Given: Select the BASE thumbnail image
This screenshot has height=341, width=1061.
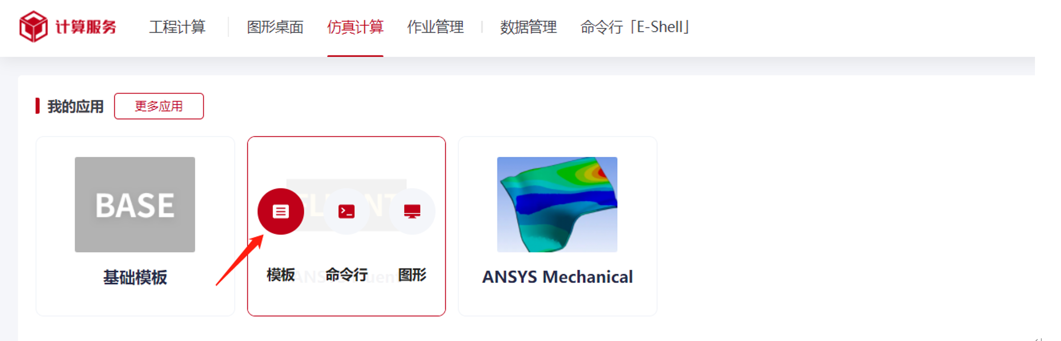Looking at the screenshot, I should 135,204.
